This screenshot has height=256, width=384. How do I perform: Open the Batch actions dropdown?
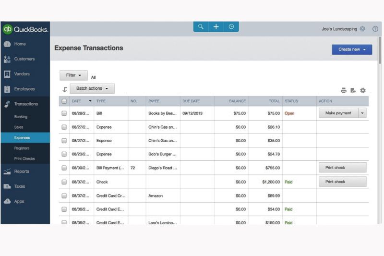[x=92, y=88]
